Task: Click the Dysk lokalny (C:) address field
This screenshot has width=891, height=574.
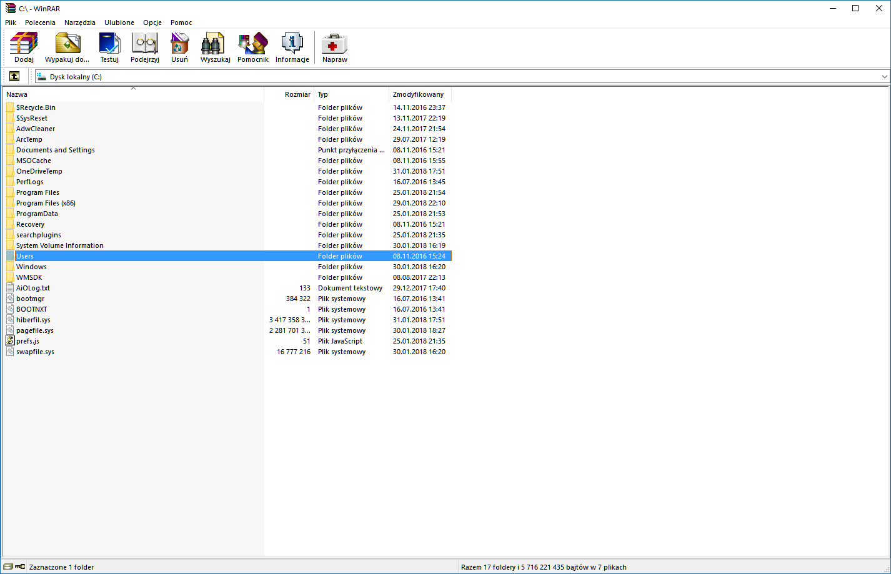Action: (x=462, y=77)
